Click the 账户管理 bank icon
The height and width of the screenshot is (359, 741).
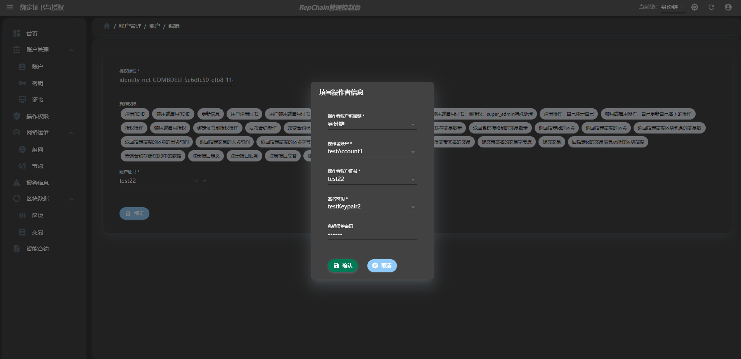(x=17, y=50)
